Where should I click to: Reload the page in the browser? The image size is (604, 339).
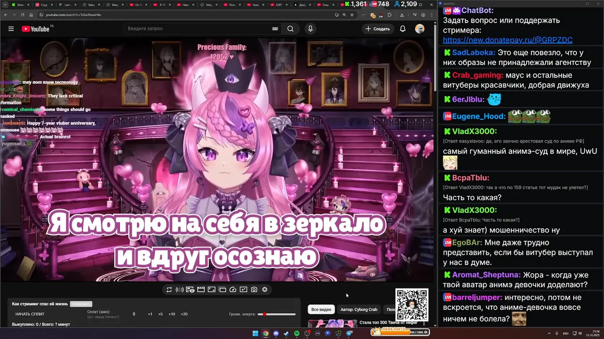point(22,15)
